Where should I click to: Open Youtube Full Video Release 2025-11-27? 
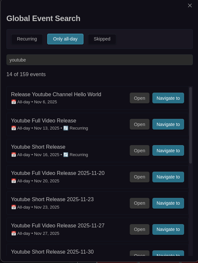tap(139, 229)
